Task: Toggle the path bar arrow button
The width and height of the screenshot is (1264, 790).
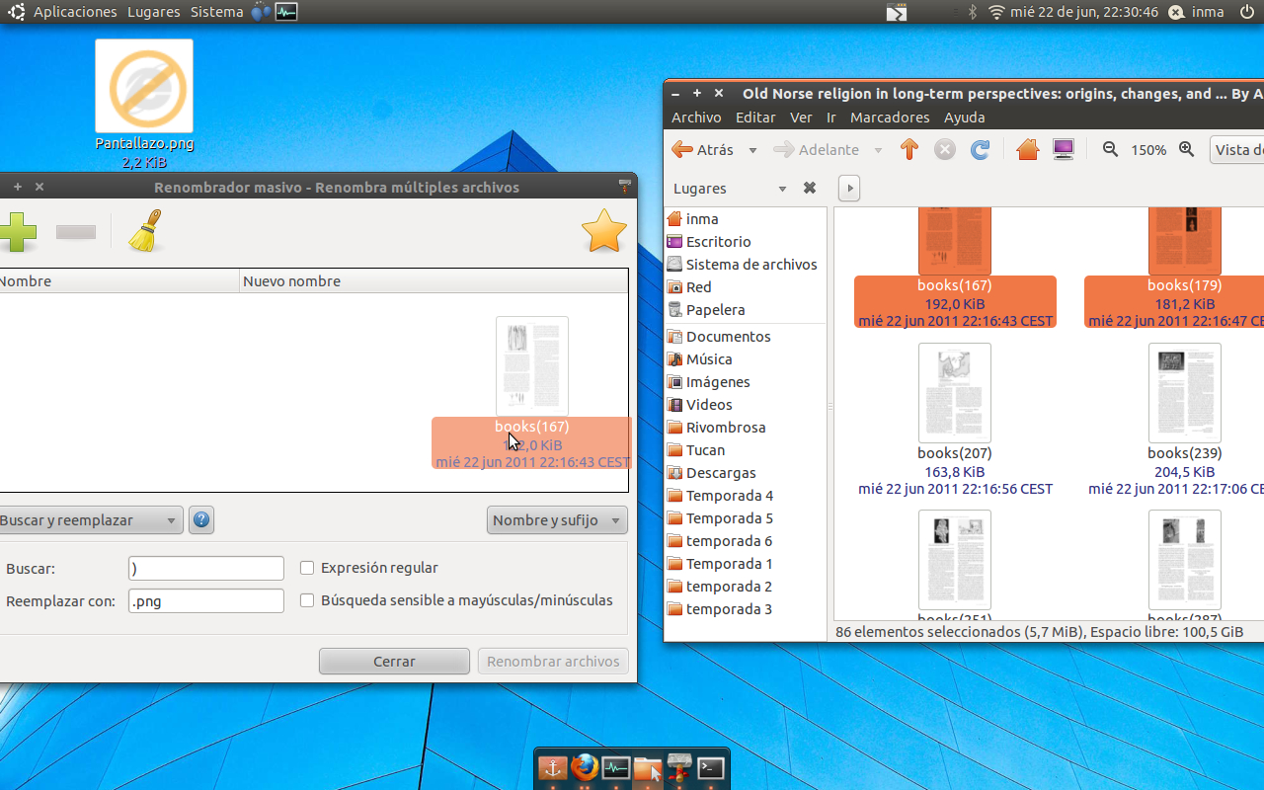Action: coord(849,188)
